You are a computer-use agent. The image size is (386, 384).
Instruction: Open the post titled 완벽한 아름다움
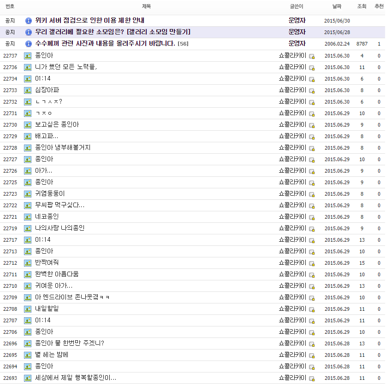point(57,274)
